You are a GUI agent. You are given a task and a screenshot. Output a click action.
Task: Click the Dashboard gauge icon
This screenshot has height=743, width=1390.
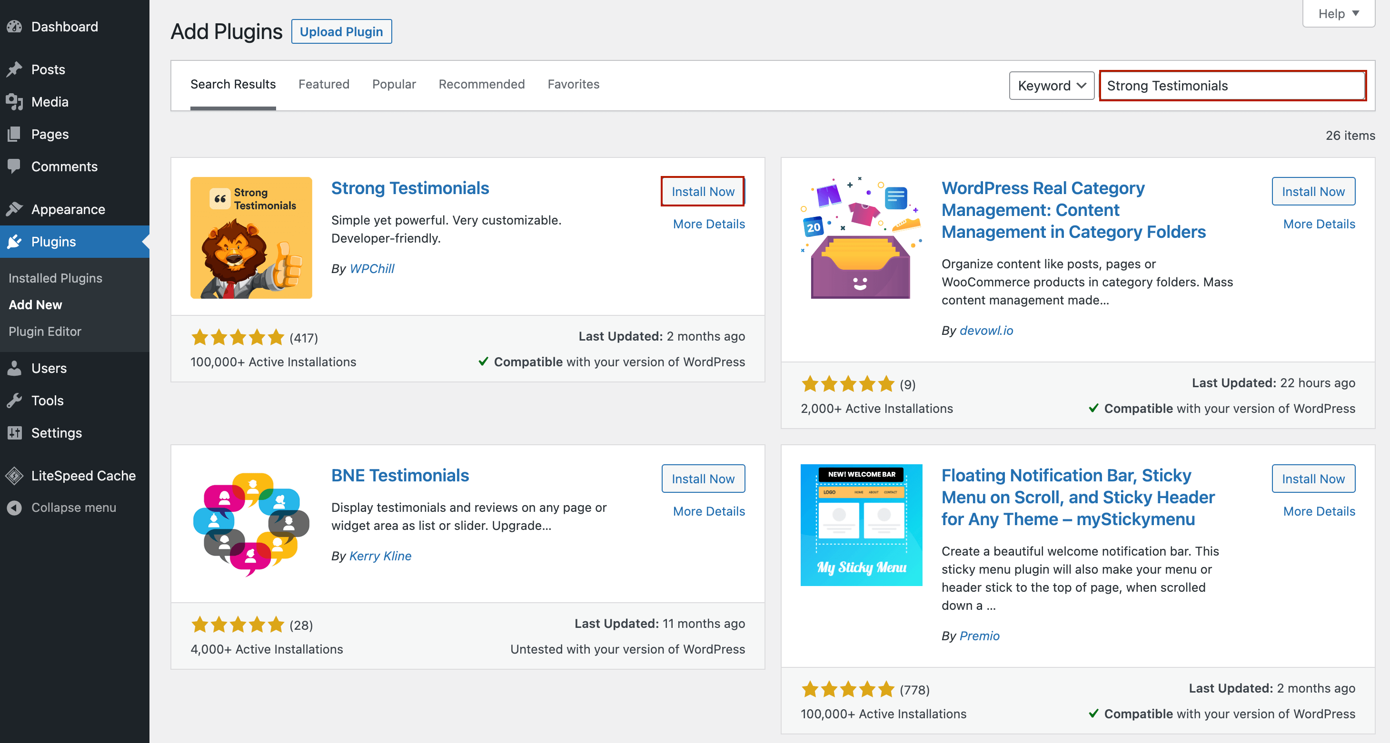point(15,27)
